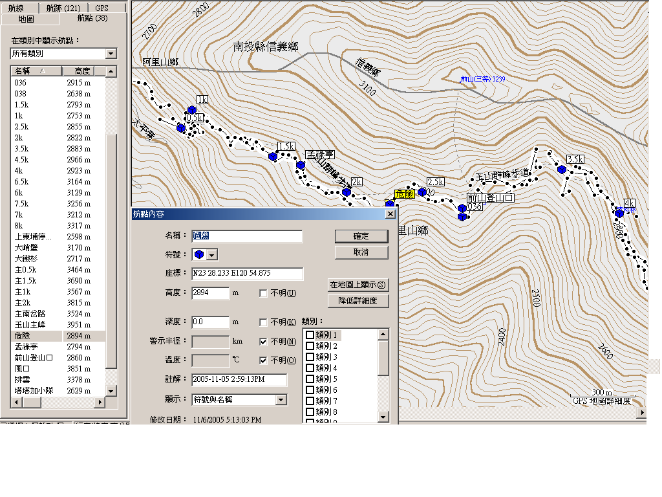Select the 主南岔路 waypoint row
This screenshot has width=662, height=497.
click(58, 314)
